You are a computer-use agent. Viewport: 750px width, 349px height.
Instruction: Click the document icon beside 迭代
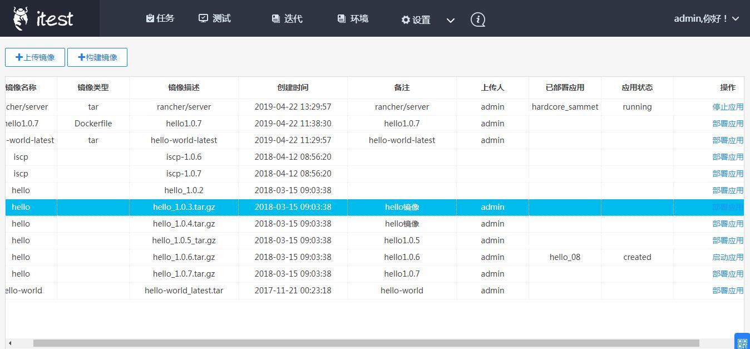275,18
